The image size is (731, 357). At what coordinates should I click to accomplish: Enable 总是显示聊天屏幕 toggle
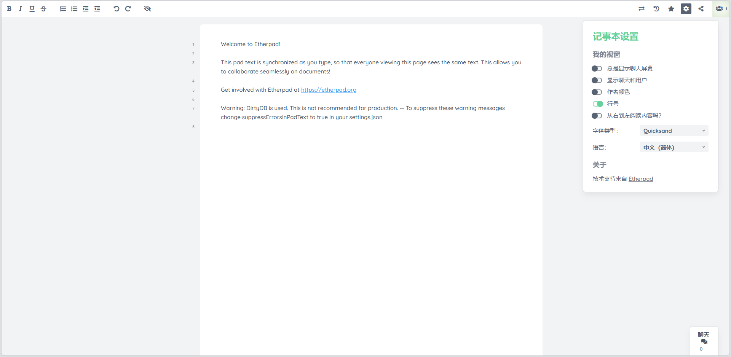(x=597, y=69)
